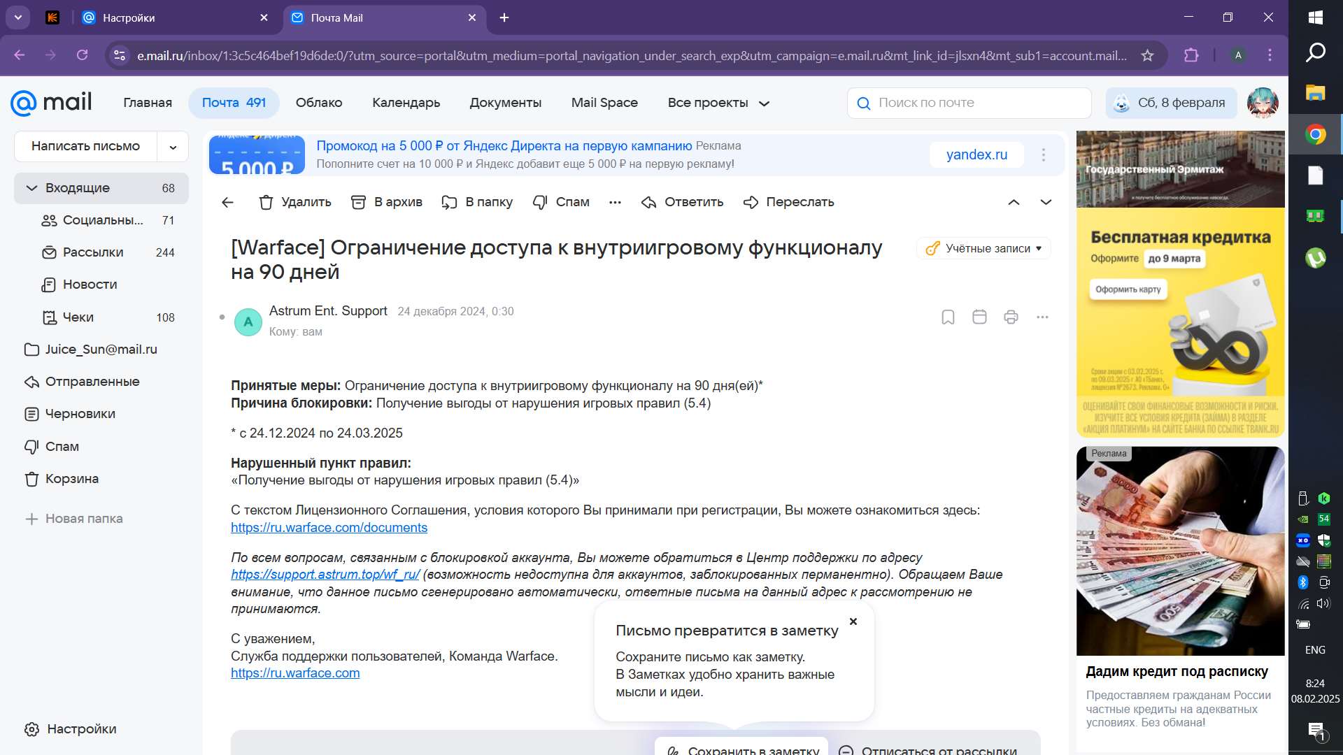1343x755 pixels.
Task: Delete this email with Удалить
Action: point(294,202)
